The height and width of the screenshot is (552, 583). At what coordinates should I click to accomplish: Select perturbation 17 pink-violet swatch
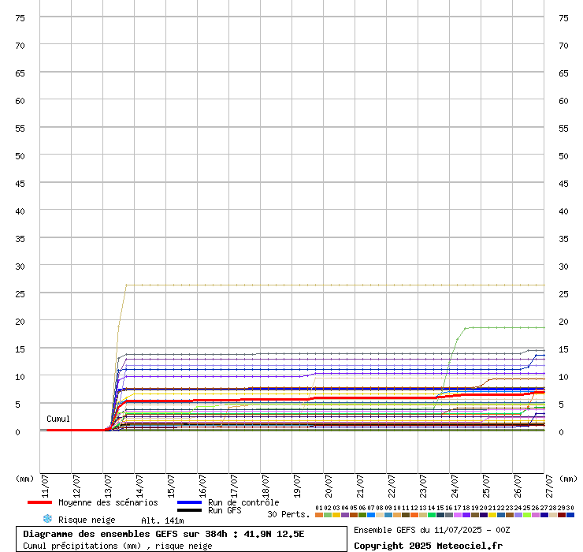pos(458,515)
